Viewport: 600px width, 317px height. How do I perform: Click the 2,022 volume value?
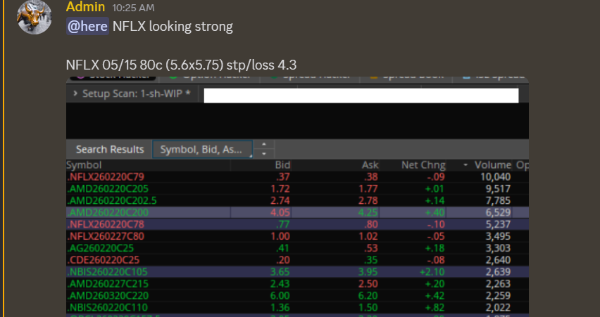[497, 307]
